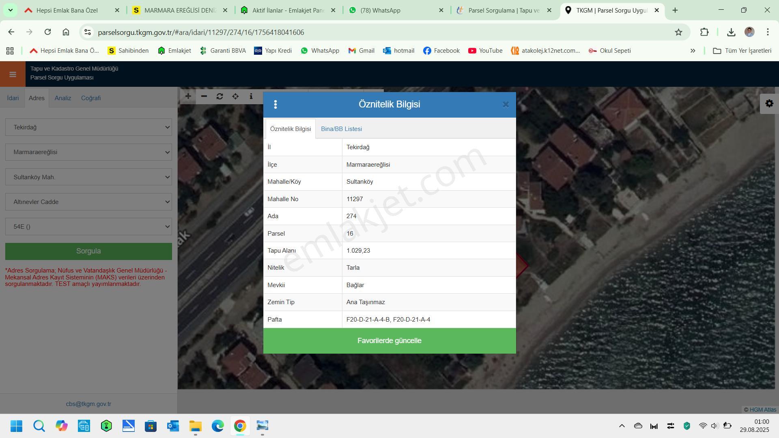Image resolution: width=779 pixels, height=438 pixels.
Task: Click the map refresh arrows icon
Action: point(219,97)
